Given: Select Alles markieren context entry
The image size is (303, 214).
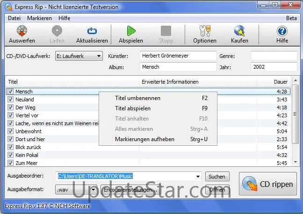Looking at the screenshot, I should (158, 129).
